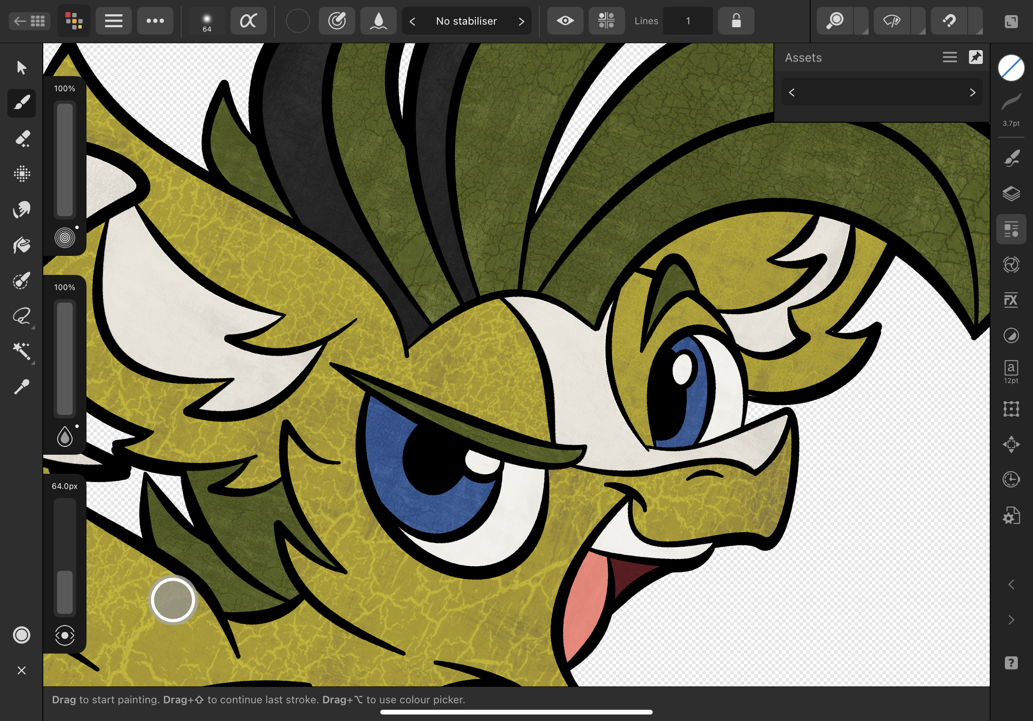Adjust the brush flow slider
The image size is (1033, 721).
(x=65, y=359)
